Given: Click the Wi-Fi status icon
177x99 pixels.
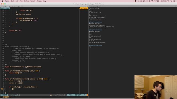Looking at the screenshot, I should [x=152, y=1].
